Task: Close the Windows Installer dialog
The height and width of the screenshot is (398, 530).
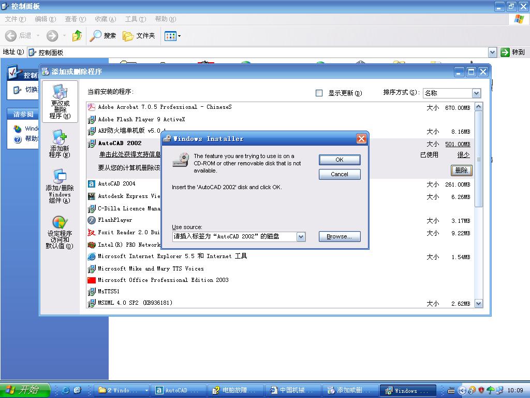Action: tap(361, 138)
